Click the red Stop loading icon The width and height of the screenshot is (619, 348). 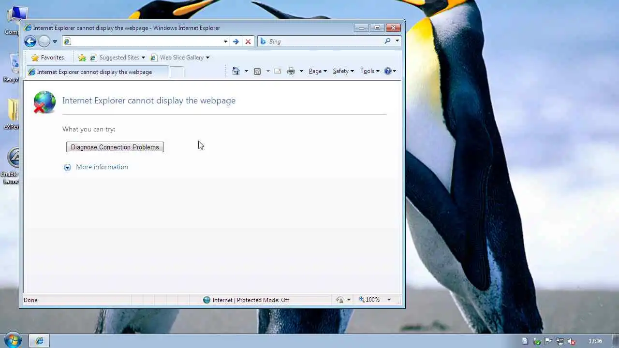tap(248, 42)
